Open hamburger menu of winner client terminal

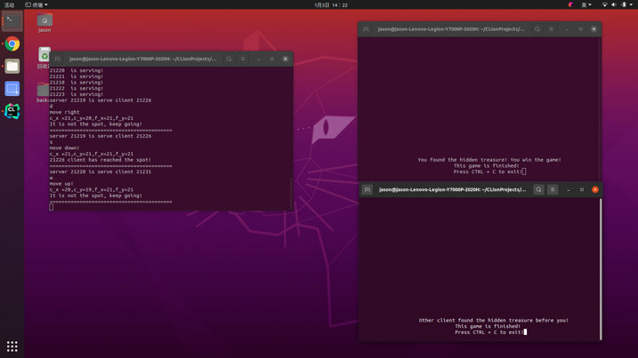(x=552, y=29)
